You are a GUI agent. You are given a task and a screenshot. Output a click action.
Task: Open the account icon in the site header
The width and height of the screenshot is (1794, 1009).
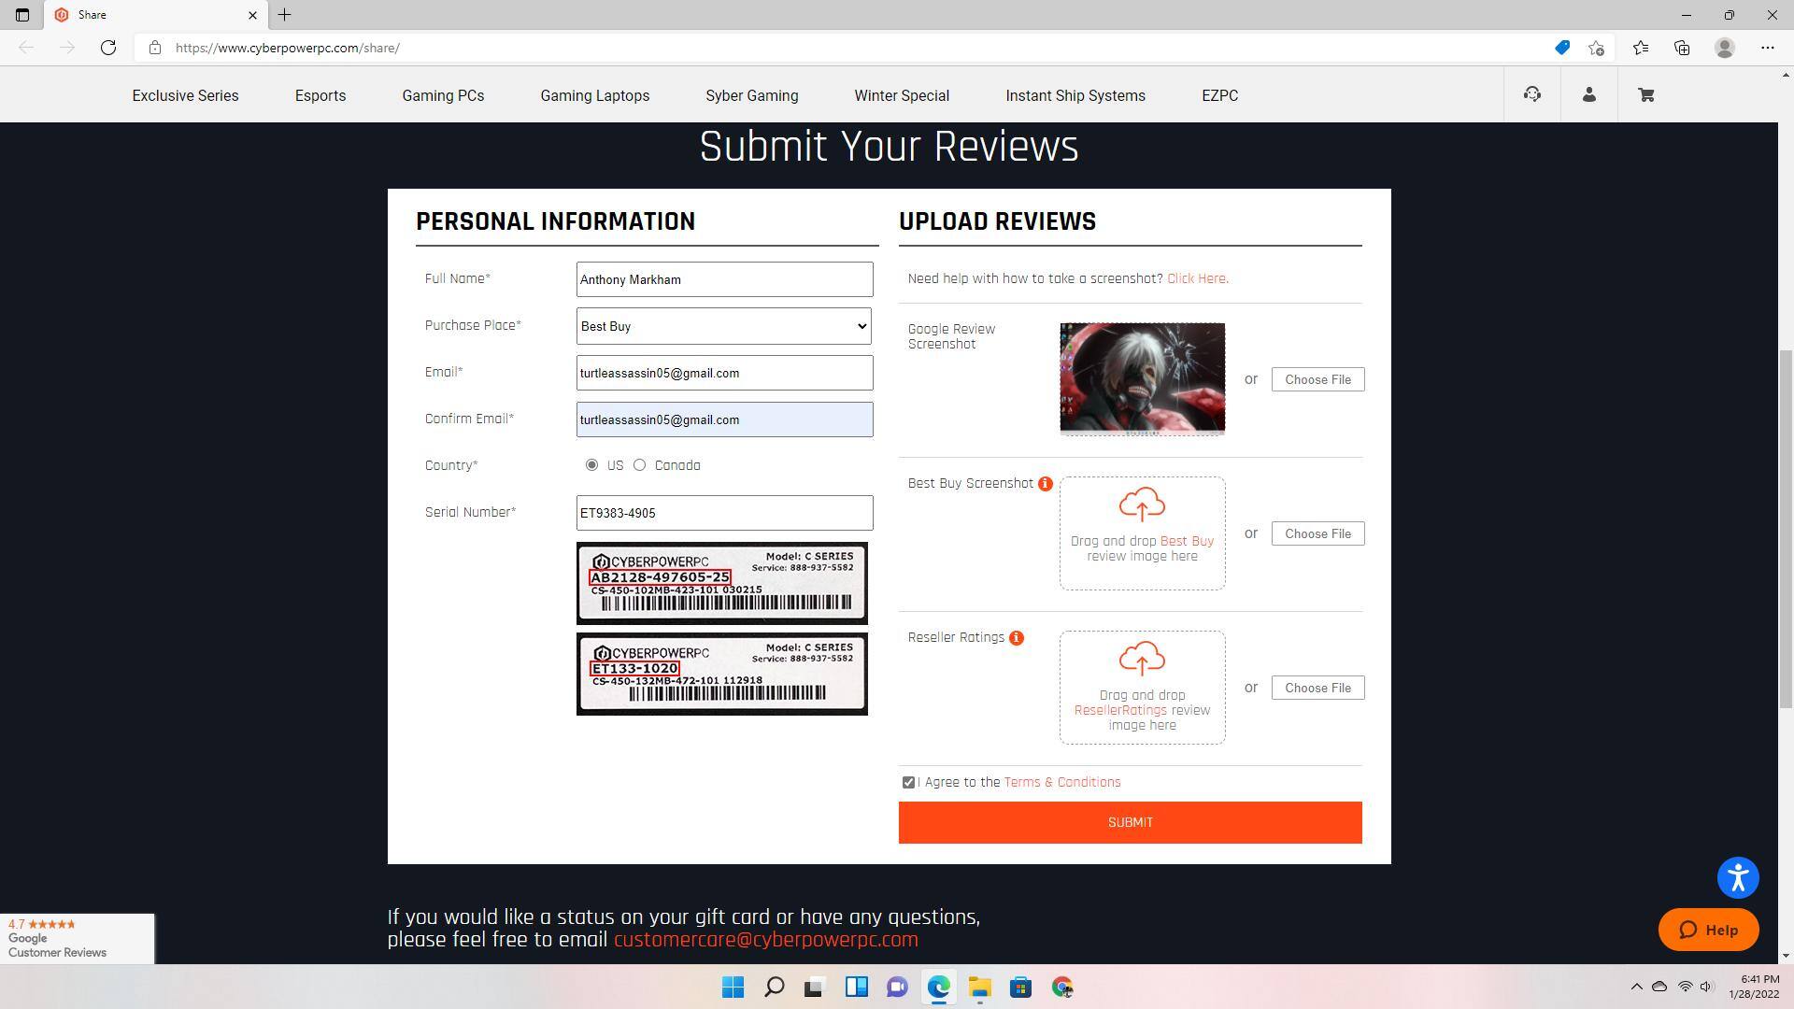click(1589, 94)
